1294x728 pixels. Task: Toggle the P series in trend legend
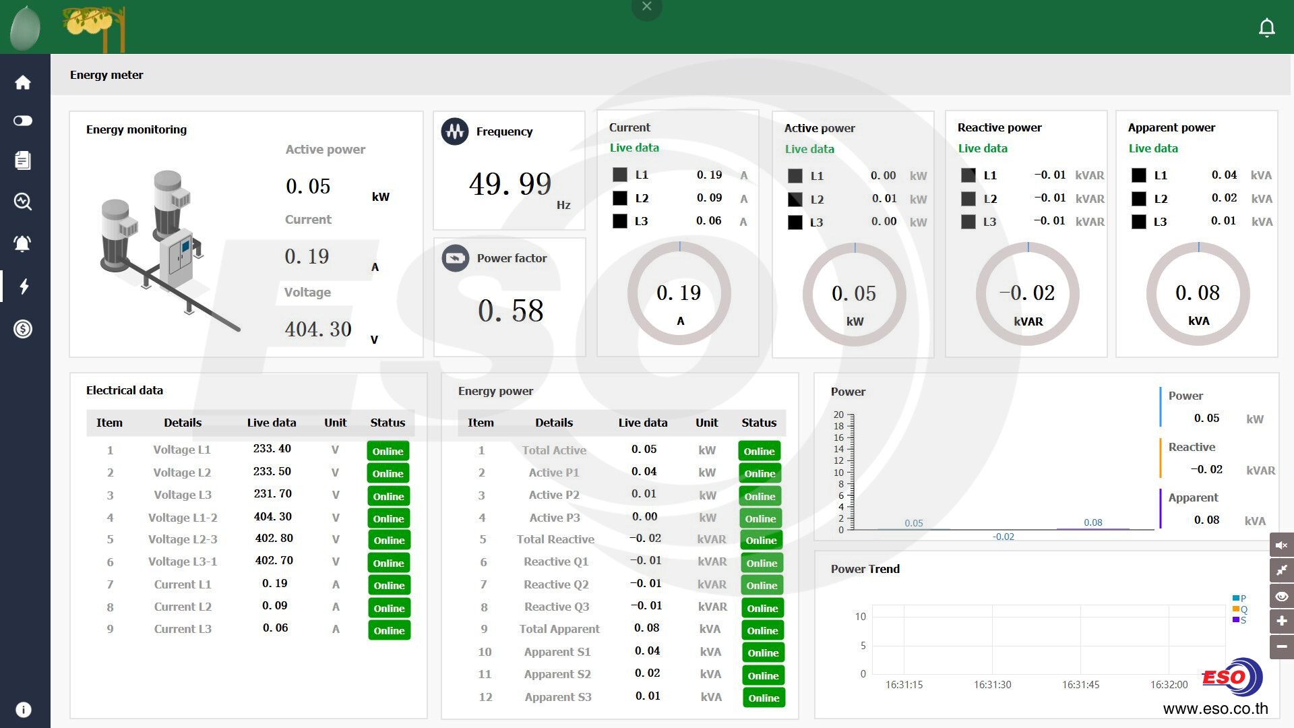click(1239, 598)
